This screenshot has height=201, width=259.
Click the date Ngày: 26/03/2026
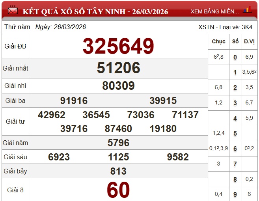[60, 27]
